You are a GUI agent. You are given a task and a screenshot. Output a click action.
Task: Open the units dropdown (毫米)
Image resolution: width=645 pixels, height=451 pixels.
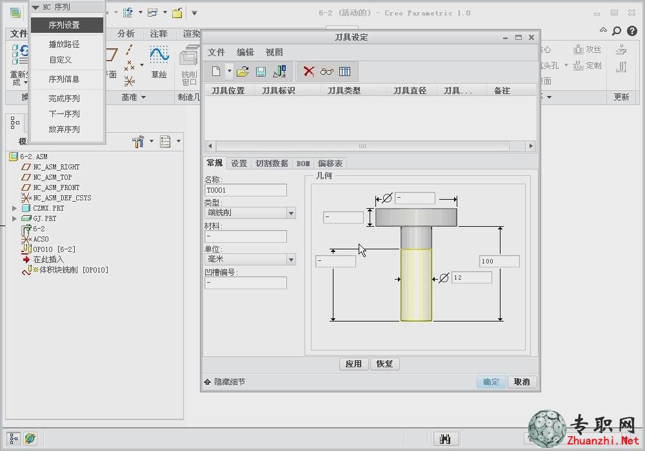click(292, 260)
